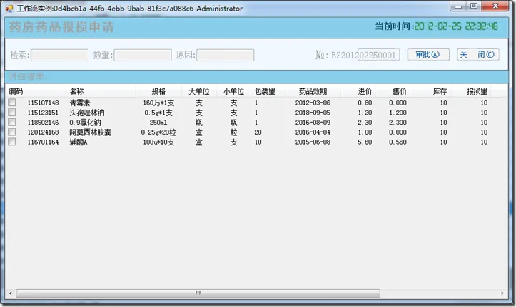Click expiry date 2018-09-05

(x=313, y=113)
